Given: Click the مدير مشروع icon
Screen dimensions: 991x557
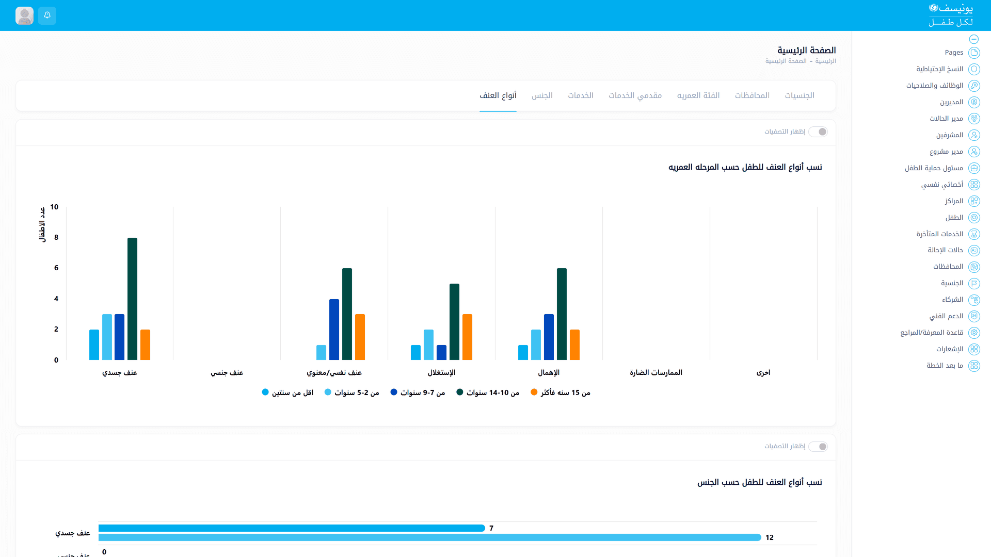Looking at the screenshot, I should tap(974, 152).
